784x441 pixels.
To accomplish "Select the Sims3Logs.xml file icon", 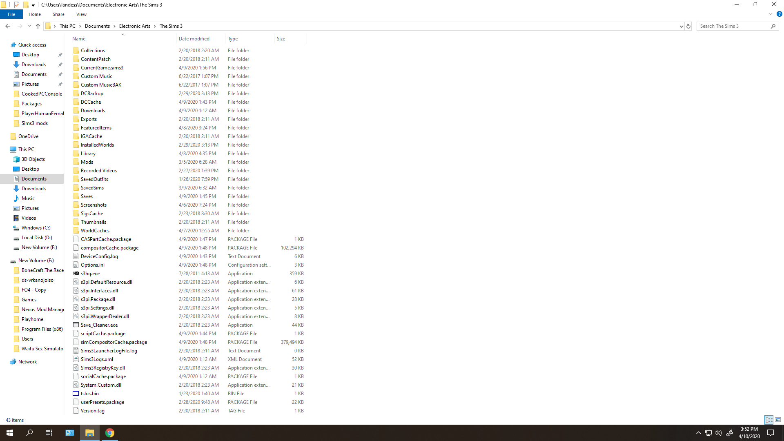I will point(76,359).
